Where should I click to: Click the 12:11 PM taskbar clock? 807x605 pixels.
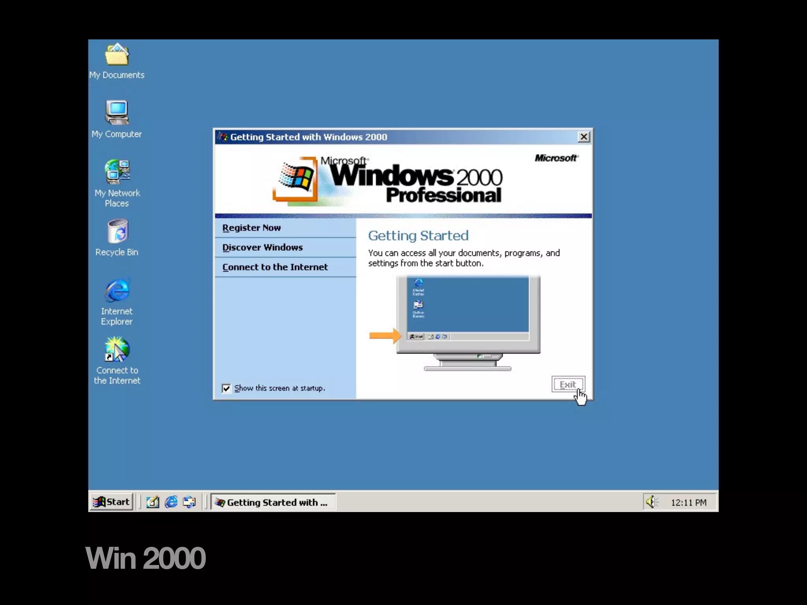688,503
